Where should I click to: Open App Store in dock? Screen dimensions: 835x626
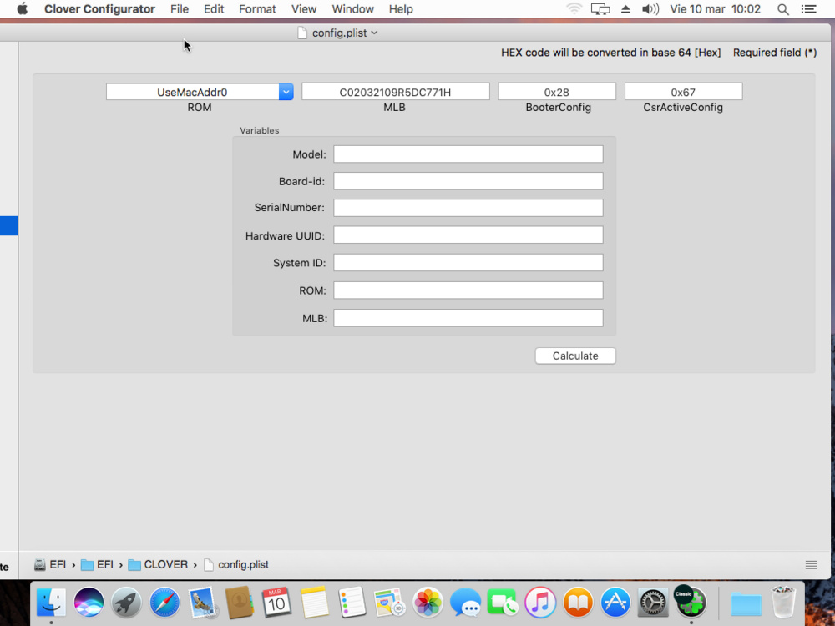click(x=615, y=602)
